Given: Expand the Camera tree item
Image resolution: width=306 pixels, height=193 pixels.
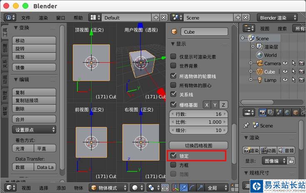Looking at the screenshot, I should pos(251,63).
